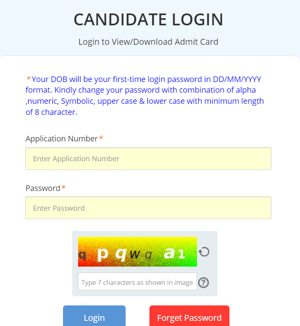Click the Application Number field label
Screen dimensions: 300x326
tap(61, 139)
